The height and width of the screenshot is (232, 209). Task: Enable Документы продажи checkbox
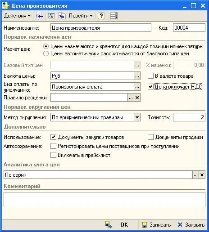point(150,137)
